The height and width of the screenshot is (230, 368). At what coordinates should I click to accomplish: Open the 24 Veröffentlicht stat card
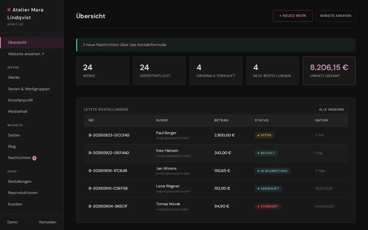pyautogui.click(x=159, y=71)
